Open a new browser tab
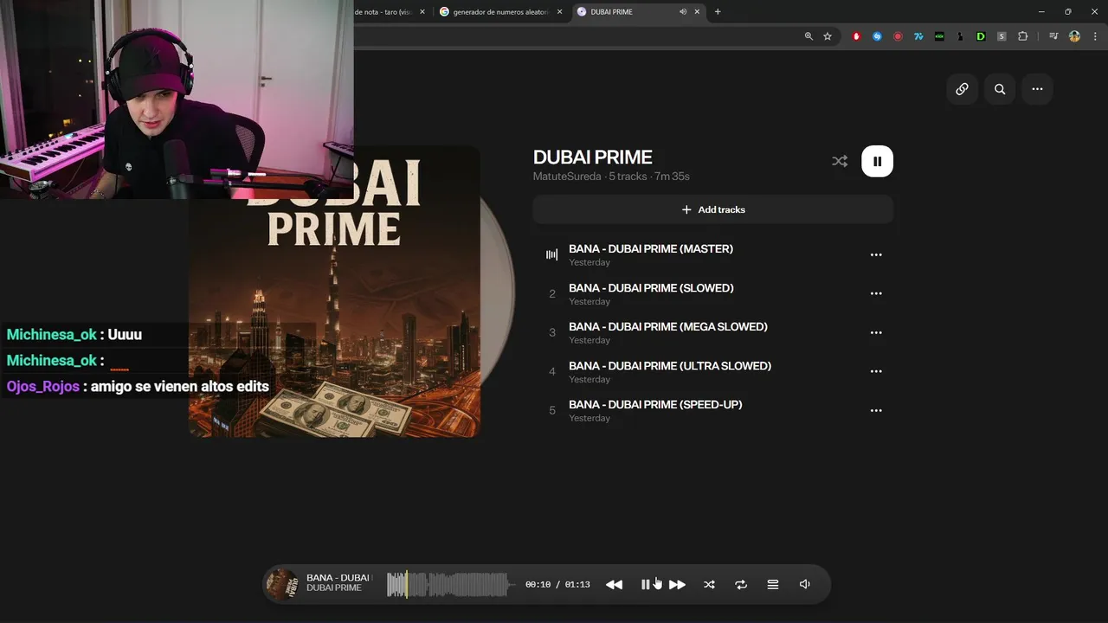This screenshot has height=623, width=1108. point(718,12)
